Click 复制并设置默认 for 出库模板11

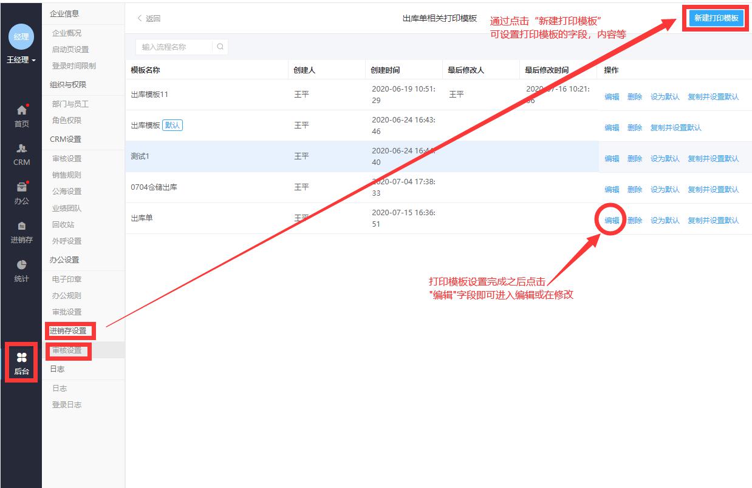point(713,97)
